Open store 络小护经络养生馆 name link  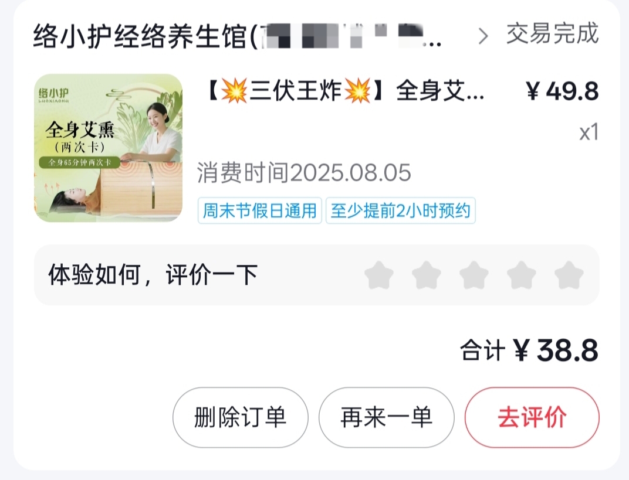click(238, 36)
